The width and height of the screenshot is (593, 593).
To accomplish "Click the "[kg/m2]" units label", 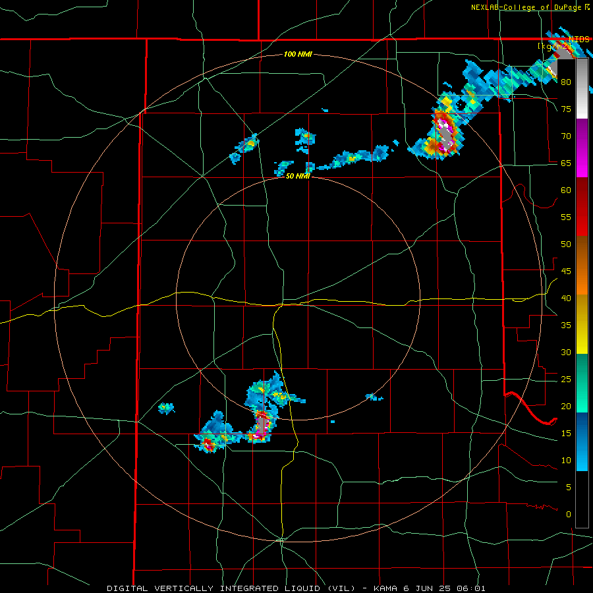I will pos(554,46).
